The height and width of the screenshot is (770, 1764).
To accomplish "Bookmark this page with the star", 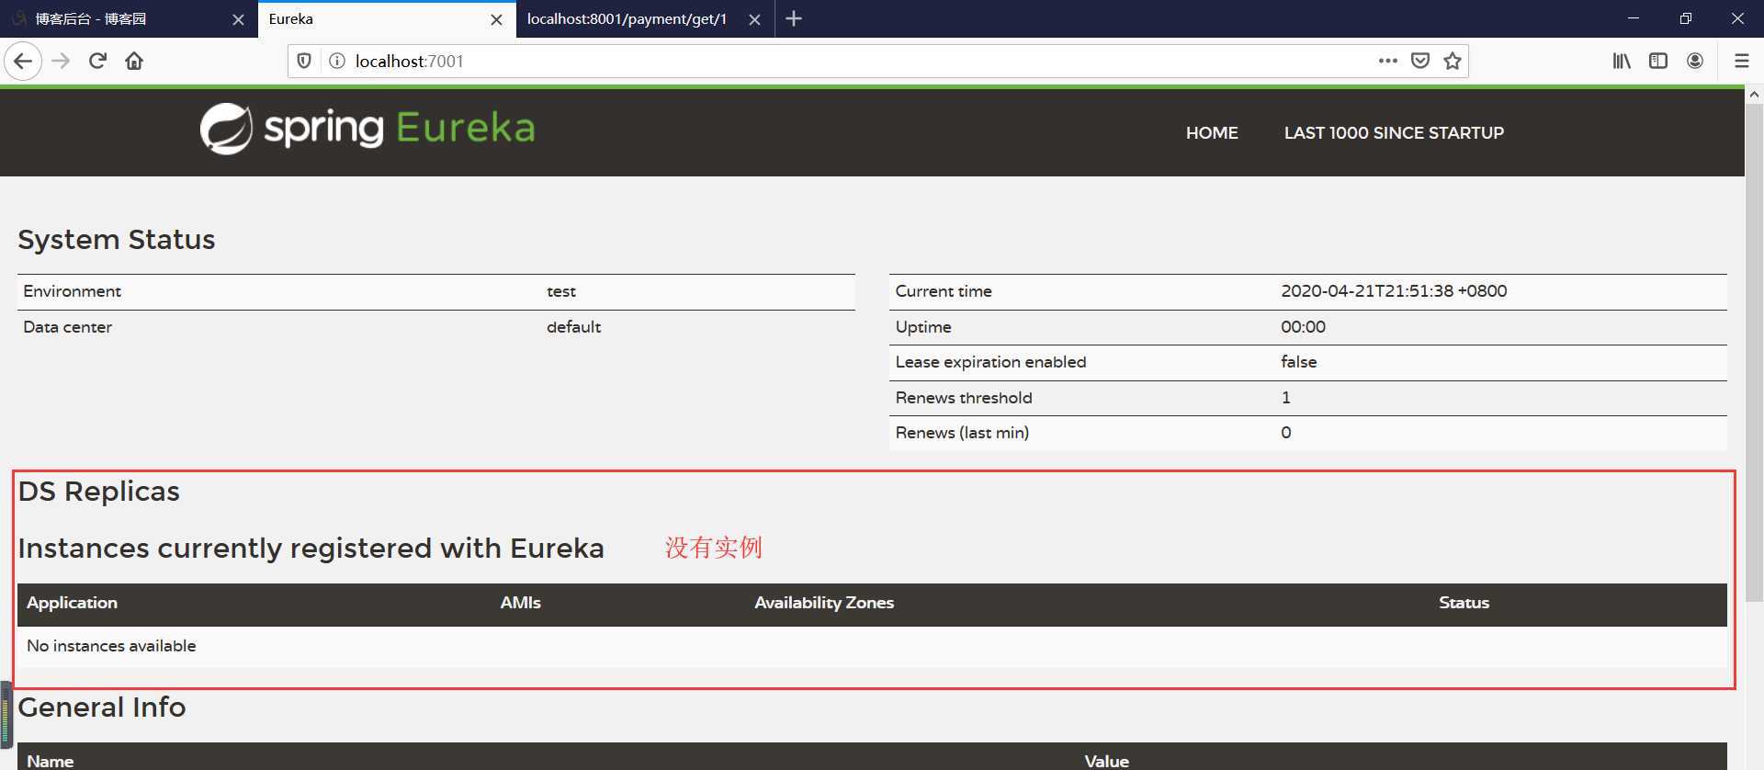I will click(1453, 61).
